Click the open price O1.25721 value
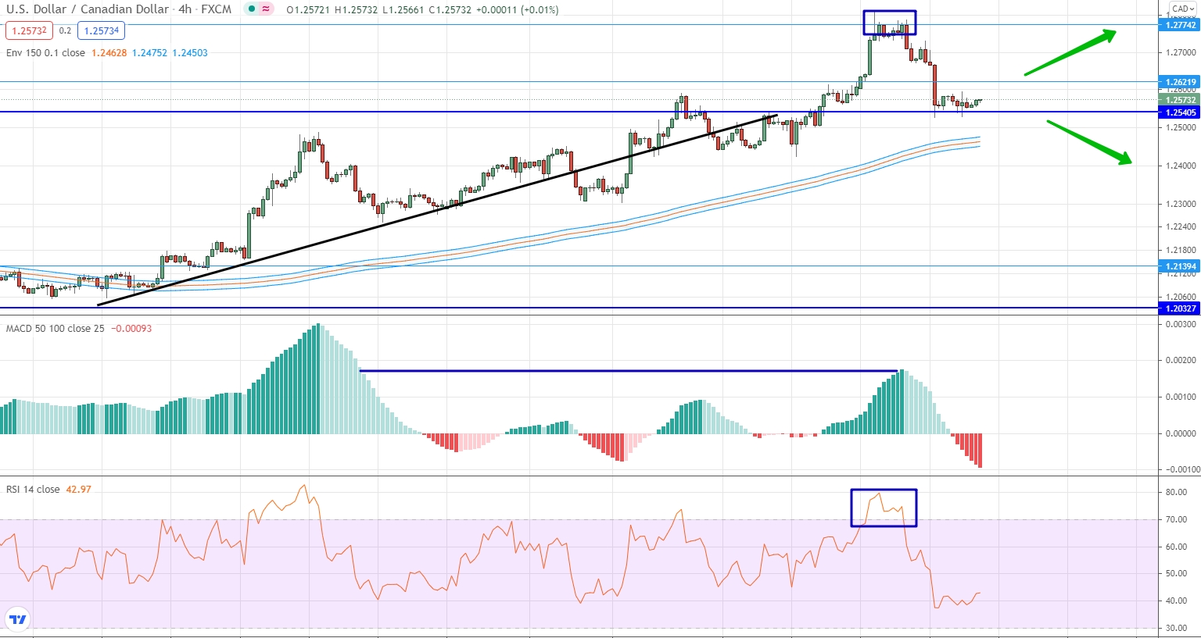 tap(308, 10)
